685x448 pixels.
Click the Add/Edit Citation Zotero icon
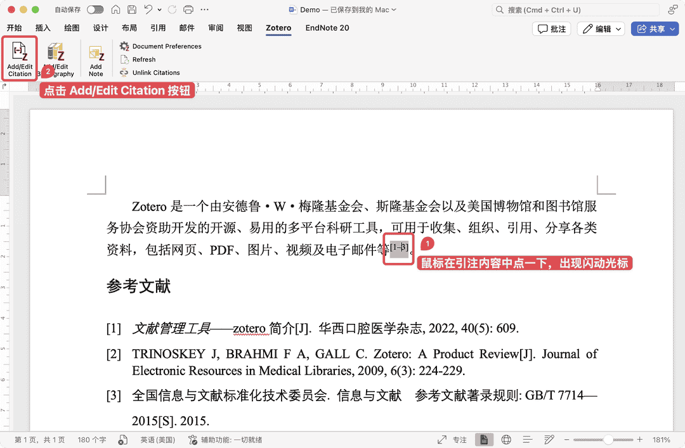[x=20, y=58]
